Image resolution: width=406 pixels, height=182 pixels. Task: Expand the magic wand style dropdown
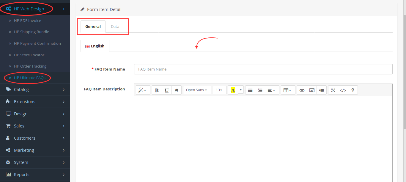(x=143, y=90)
